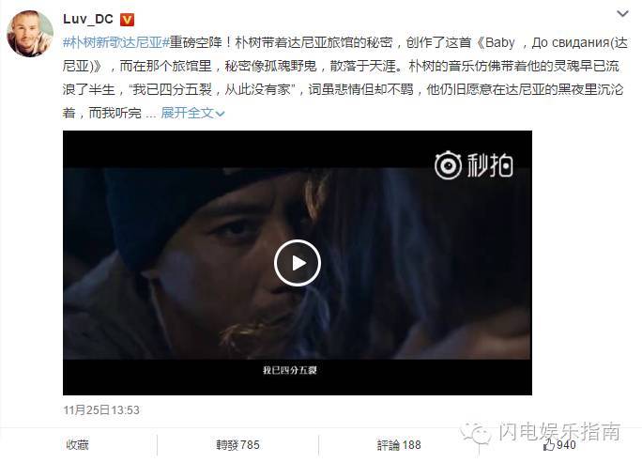Screen dimensions: 642x463
Task: Click the orange verified V badge
Action: click(127, 20)
